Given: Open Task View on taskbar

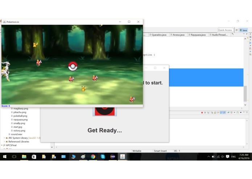Looking at the screenshot, I should pos(14,157).
